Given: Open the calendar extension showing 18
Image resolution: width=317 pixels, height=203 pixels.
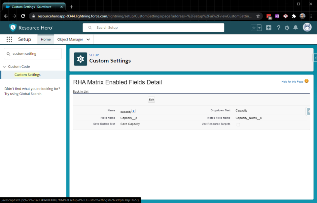Looking at the screenshot, I should point(269,16).
